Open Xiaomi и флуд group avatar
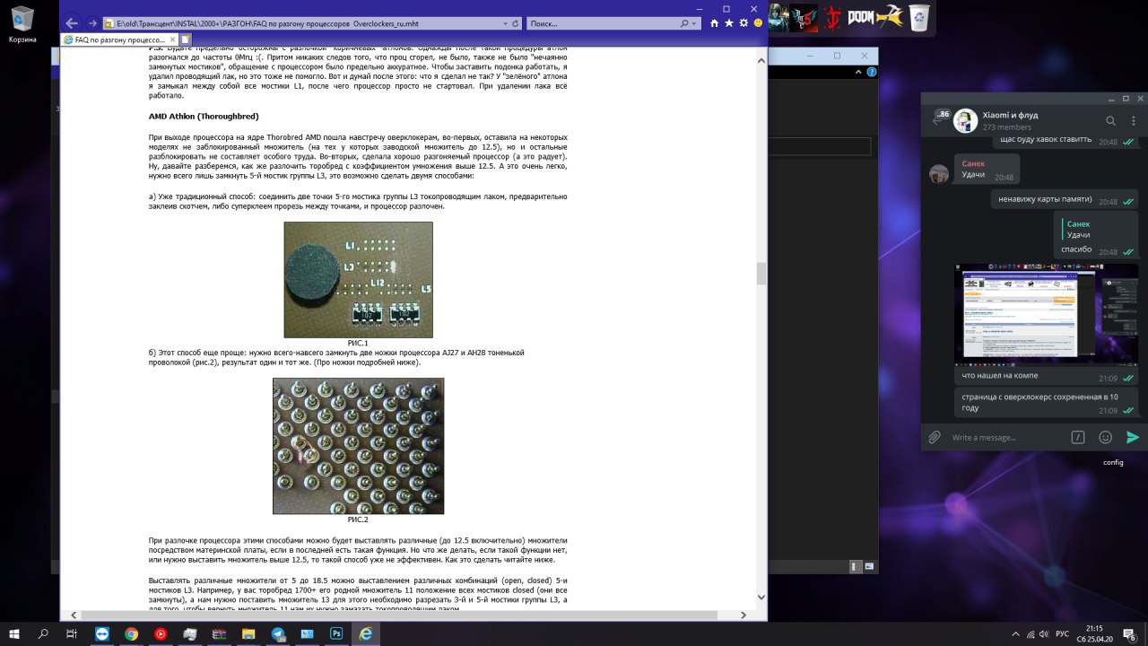 click(966, 120)
